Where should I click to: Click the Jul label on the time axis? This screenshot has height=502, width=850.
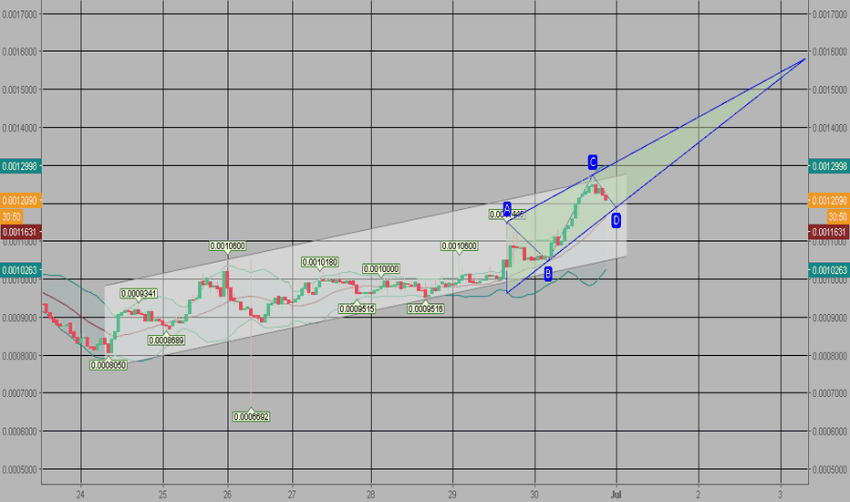pos(616,495)
